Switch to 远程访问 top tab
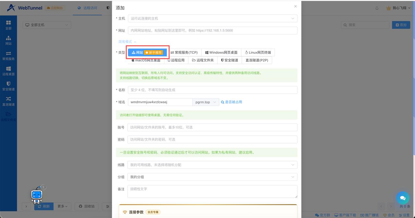The width and height of the screenshot is (415, 218). click(87, 8)
